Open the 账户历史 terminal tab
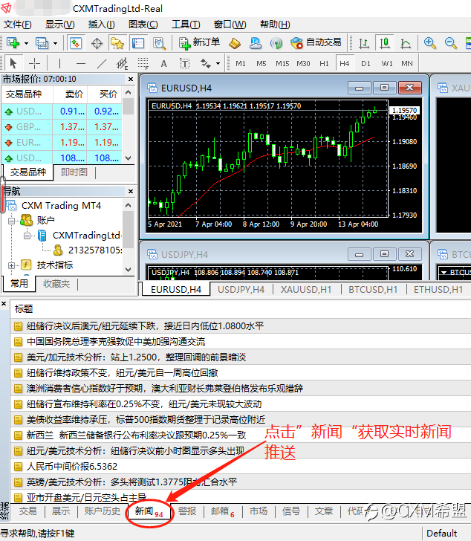The height and width of the screenshot is (541, 471). pos(103,511)
